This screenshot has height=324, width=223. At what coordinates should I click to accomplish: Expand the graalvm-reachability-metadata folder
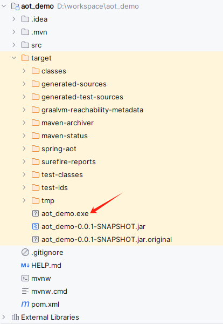(24, 110)
